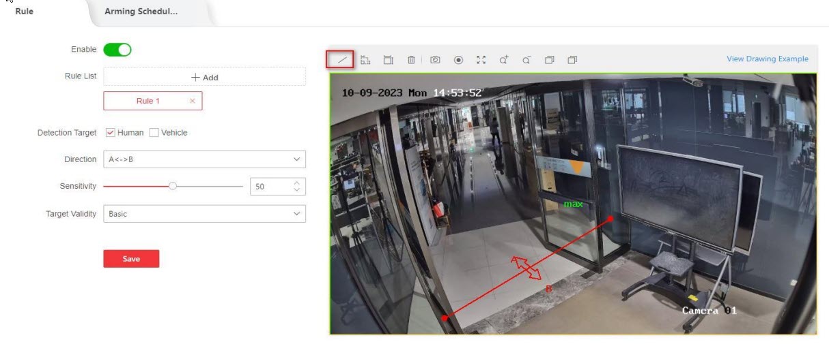829x344 pixels.
Task: Toggle full screen video view
Action: 481,60
